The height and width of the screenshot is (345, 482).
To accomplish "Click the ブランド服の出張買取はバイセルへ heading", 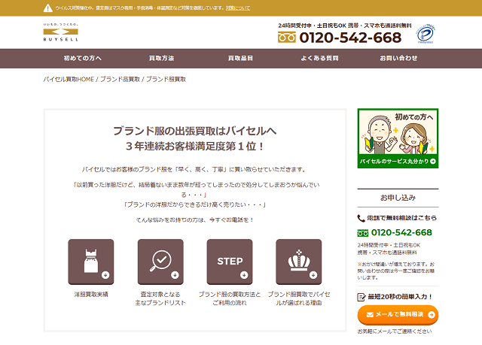I will click(x=195, y=131).
